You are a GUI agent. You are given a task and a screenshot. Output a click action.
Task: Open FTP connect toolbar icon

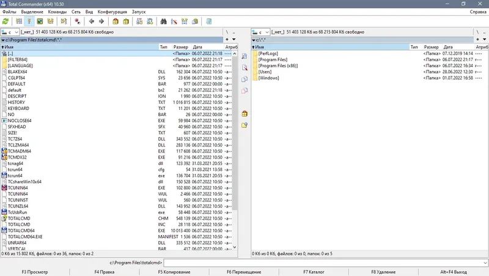pyautogui.click(x=139, y=21)
